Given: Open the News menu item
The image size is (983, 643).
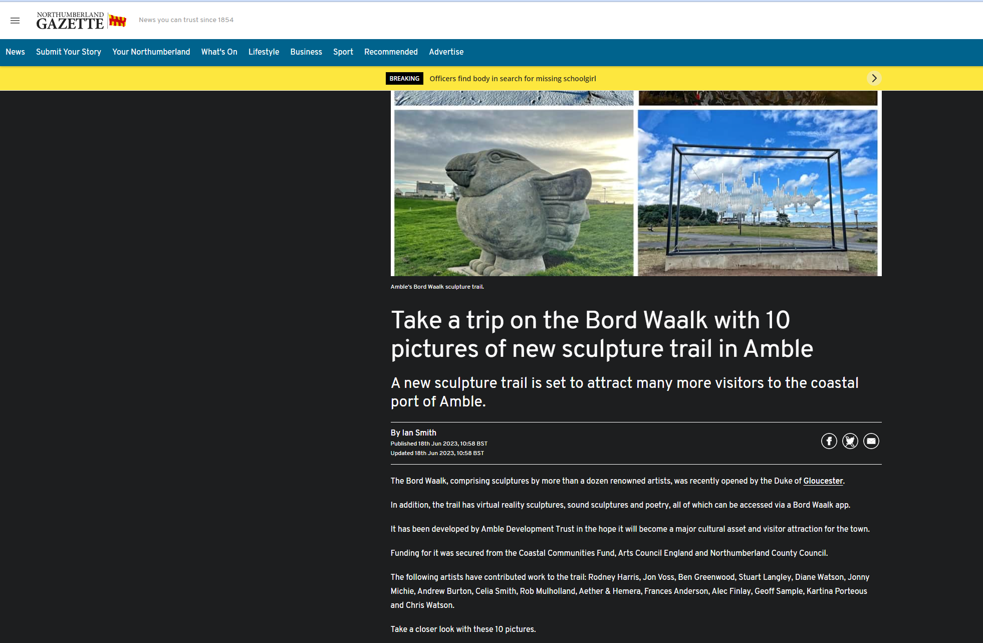Looking at the screenshot, I should click(15, 52).
